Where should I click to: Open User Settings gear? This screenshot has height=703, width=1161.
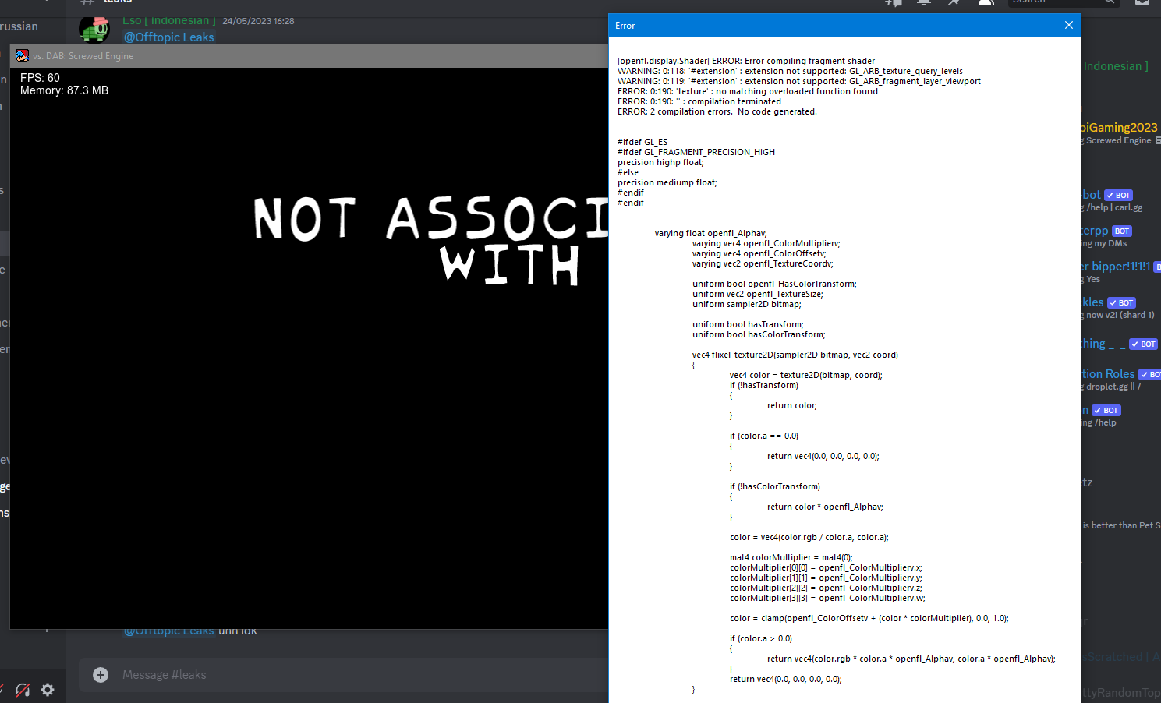(x=47, y=689)
